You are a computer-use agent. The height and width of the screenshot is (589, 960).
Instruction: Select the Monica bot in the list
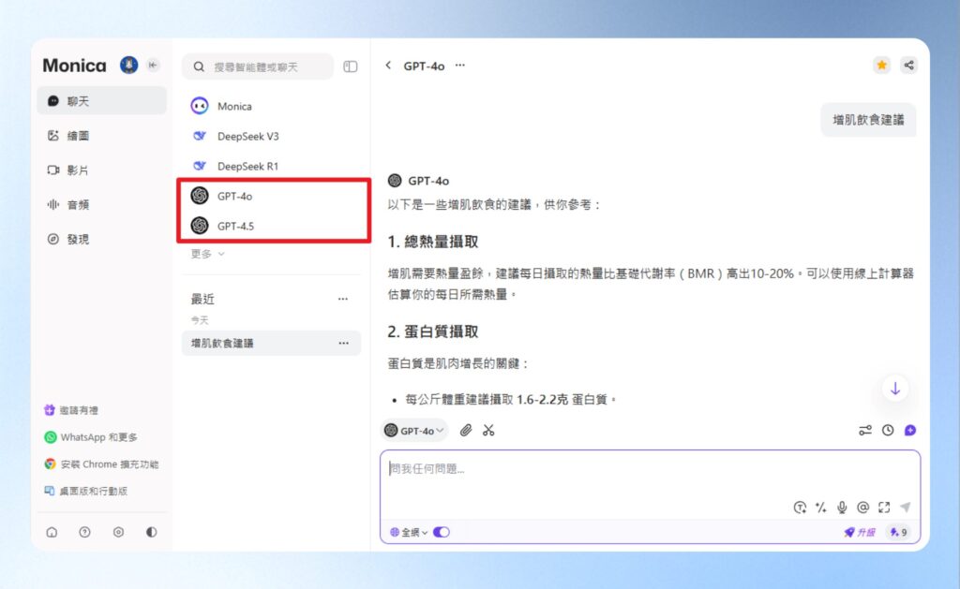(273, 106)
